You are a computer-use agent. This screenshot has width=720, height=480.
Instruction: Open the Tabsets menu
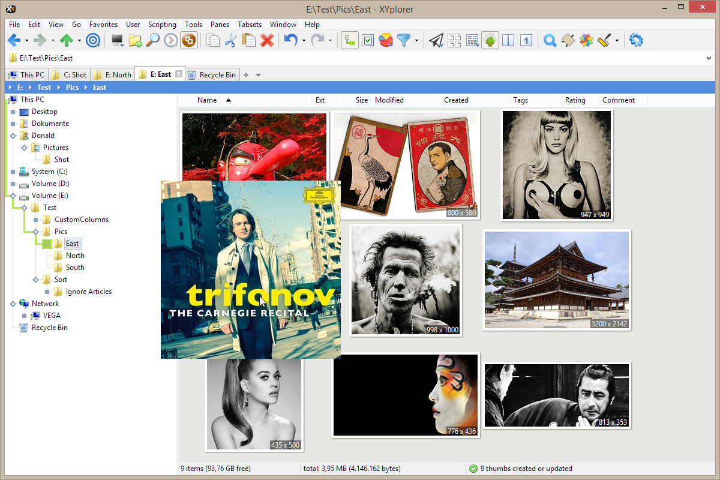point(250,25)
